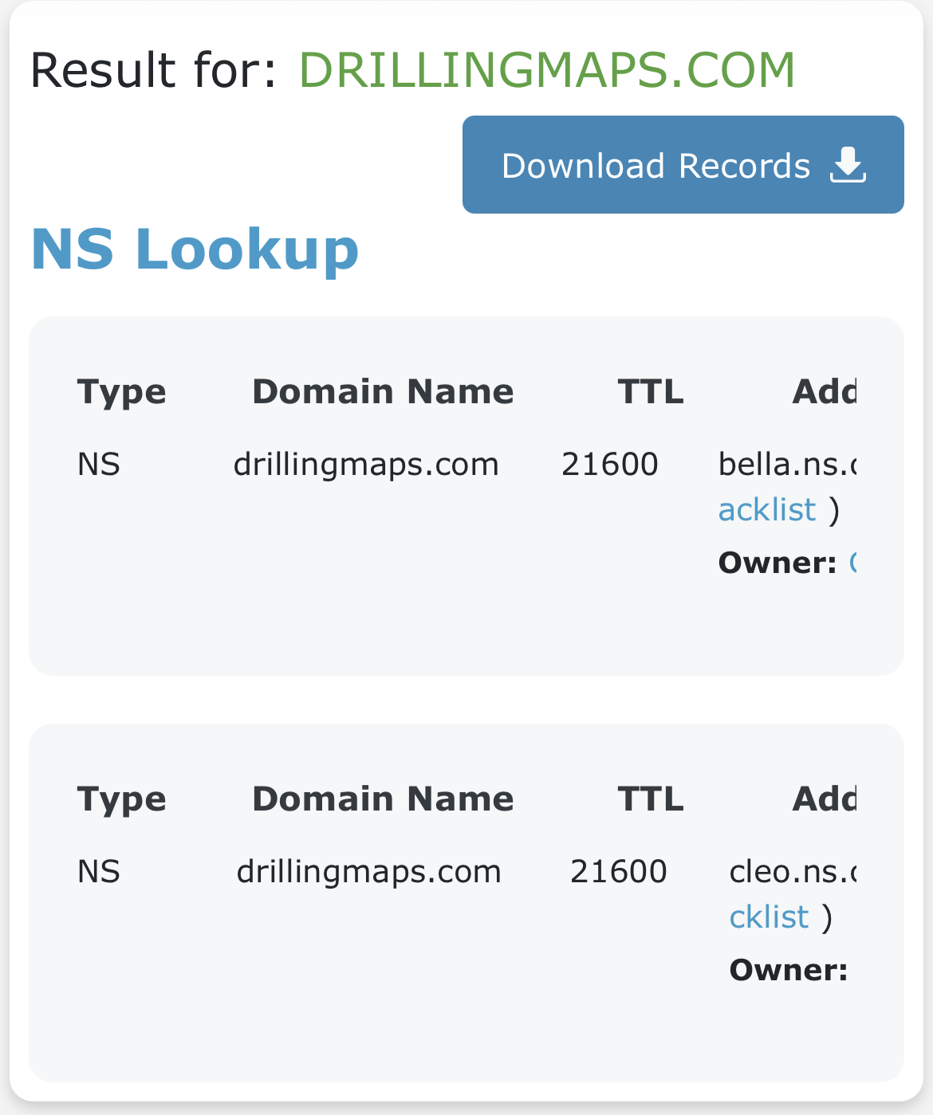Click Type column header in cleo record
The height and width of the screenshot is (1115, 933).
121,799
